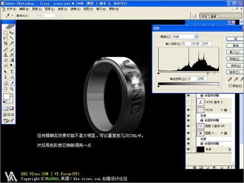Open the 图像 image menu

pos(37,9)
